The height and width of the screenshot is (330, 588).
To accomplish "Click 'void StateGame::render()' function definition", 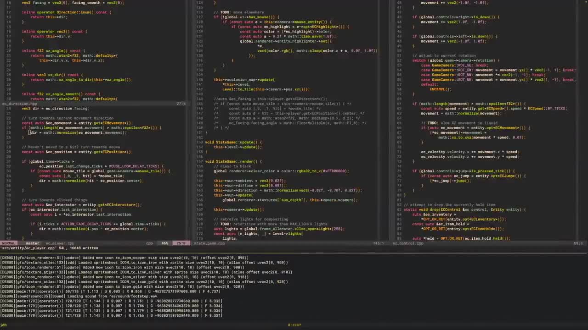I will tap(233, 161).
